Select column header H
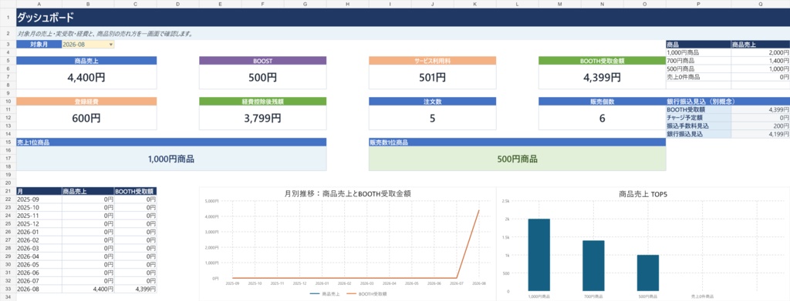The width and height of the screenshot is (790, 301). [348, 4]
